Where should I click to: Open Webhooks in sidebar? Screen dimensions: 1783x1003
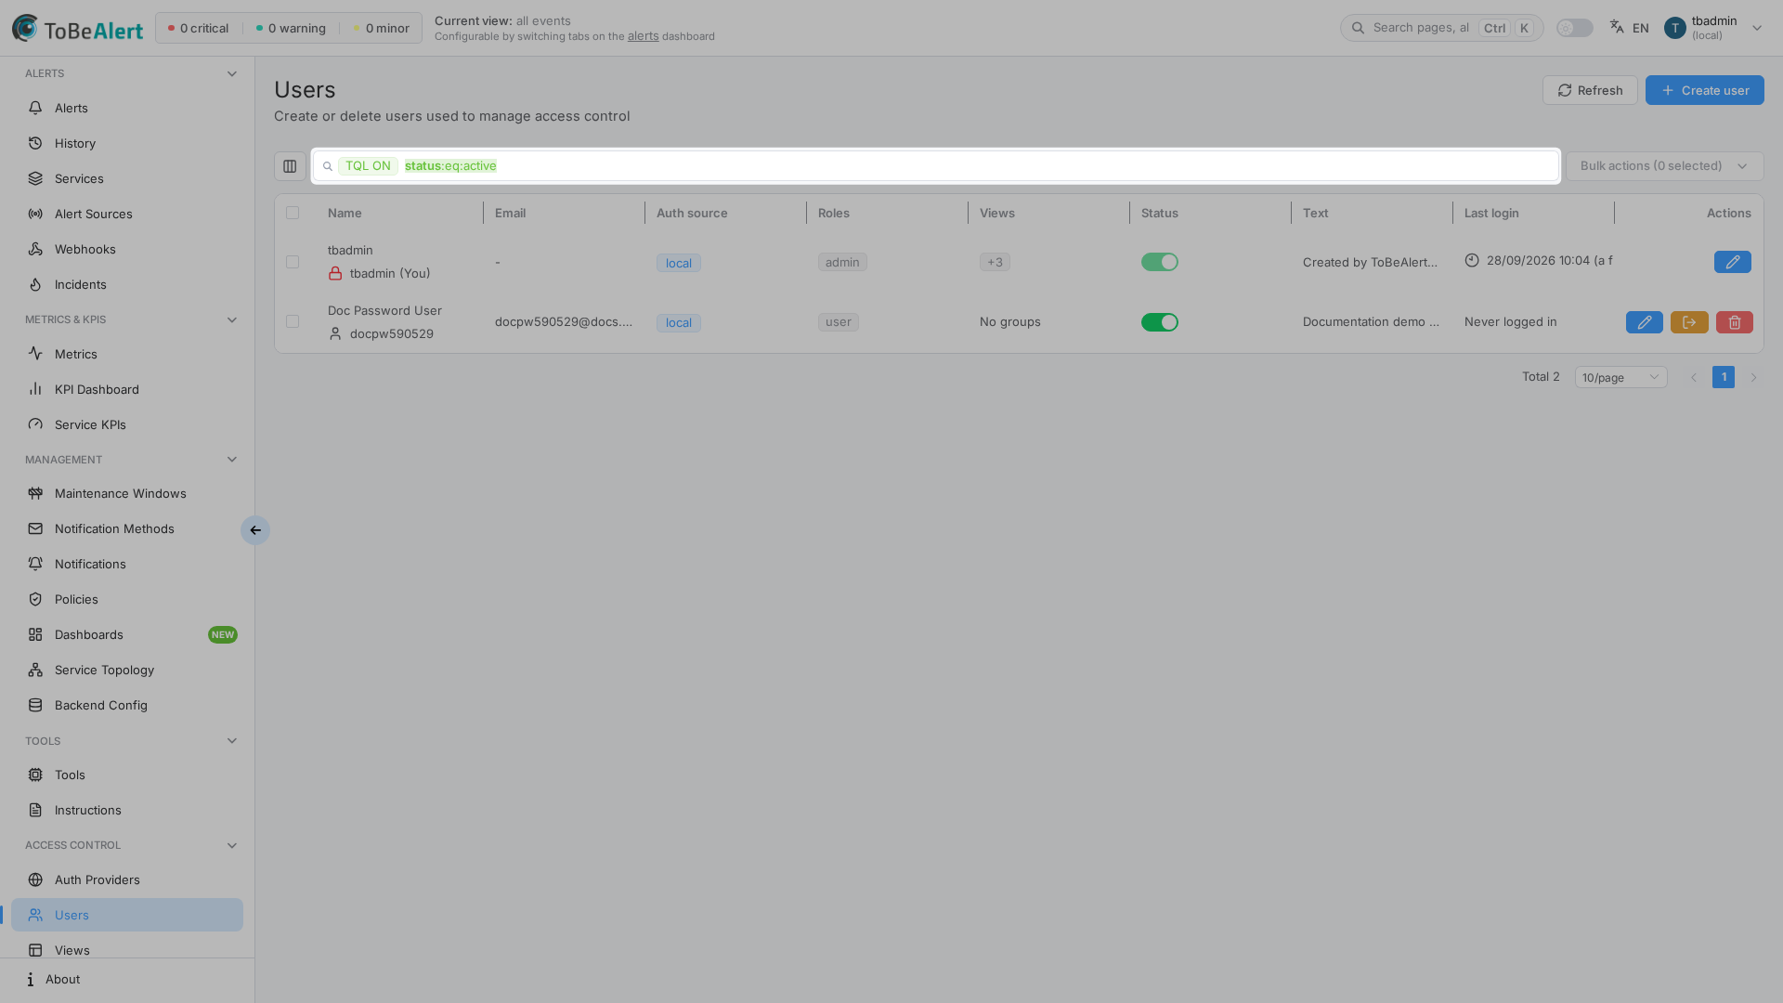tap(127, 249)
